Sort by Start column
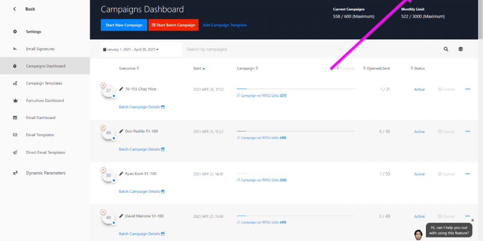The image size is (483, 241). [199, 68]
